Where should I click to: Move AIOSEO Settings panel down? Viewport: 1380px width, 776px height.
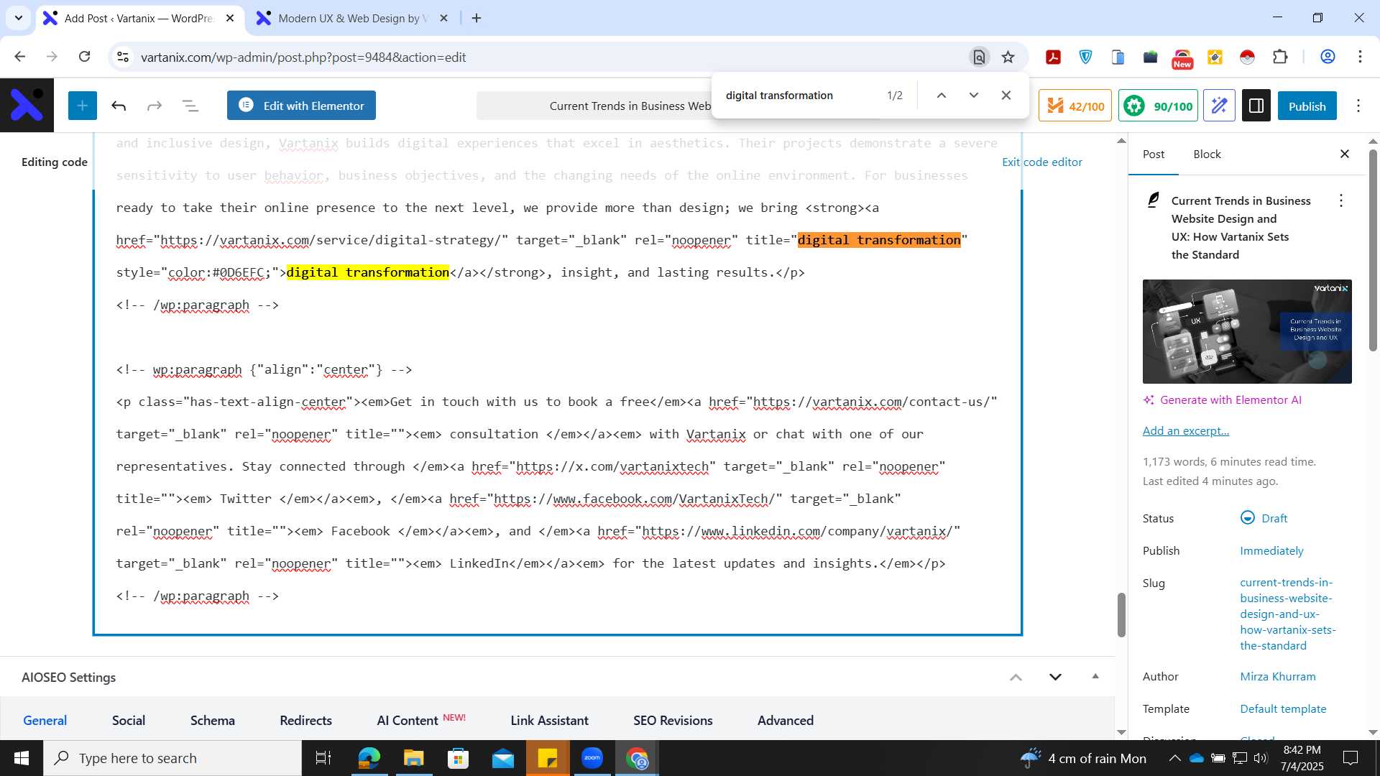click(1055, 677)
